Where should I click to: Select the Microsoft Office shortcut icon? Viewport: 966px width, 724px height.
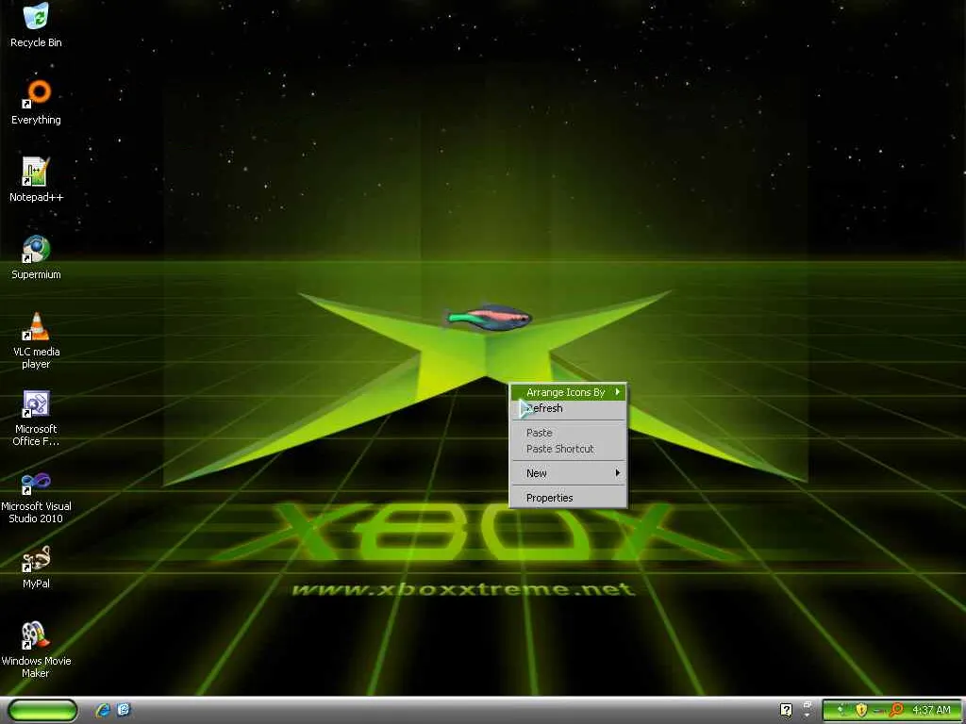coord(36,418)
